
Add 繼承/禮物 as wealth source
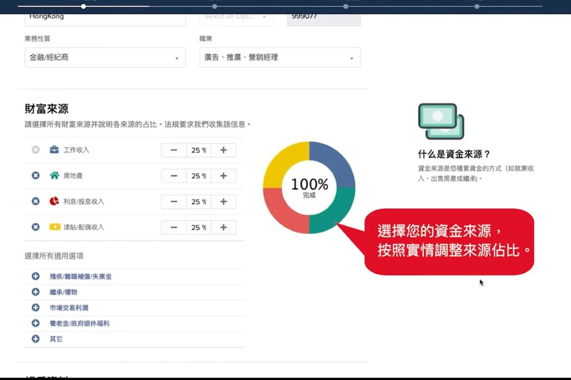(x=36, y=292)
